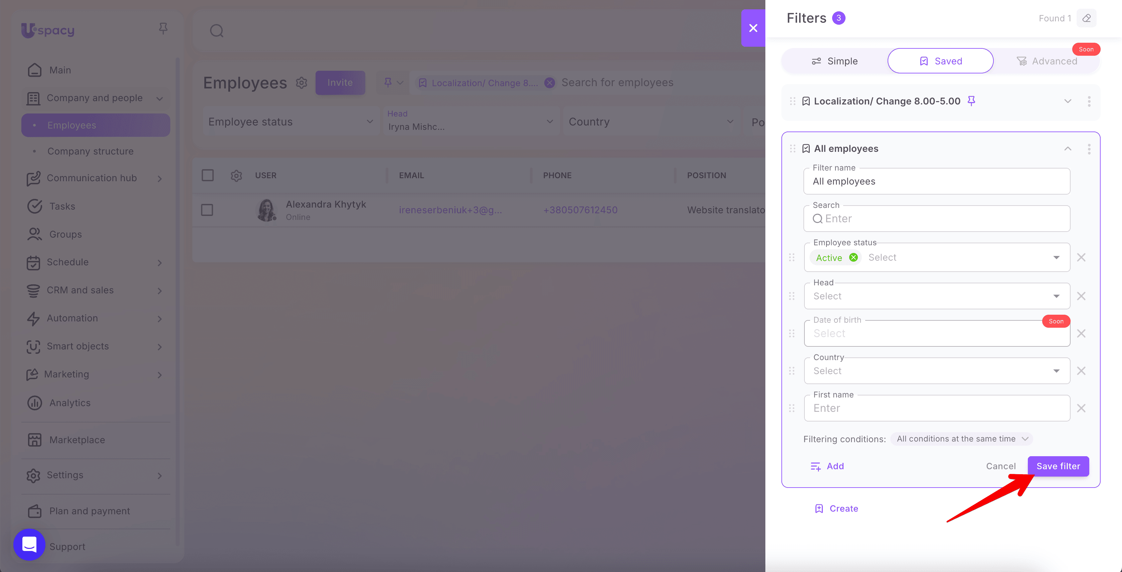
Task: Click the drag handle of the First name field
Action: pos(792,408)
